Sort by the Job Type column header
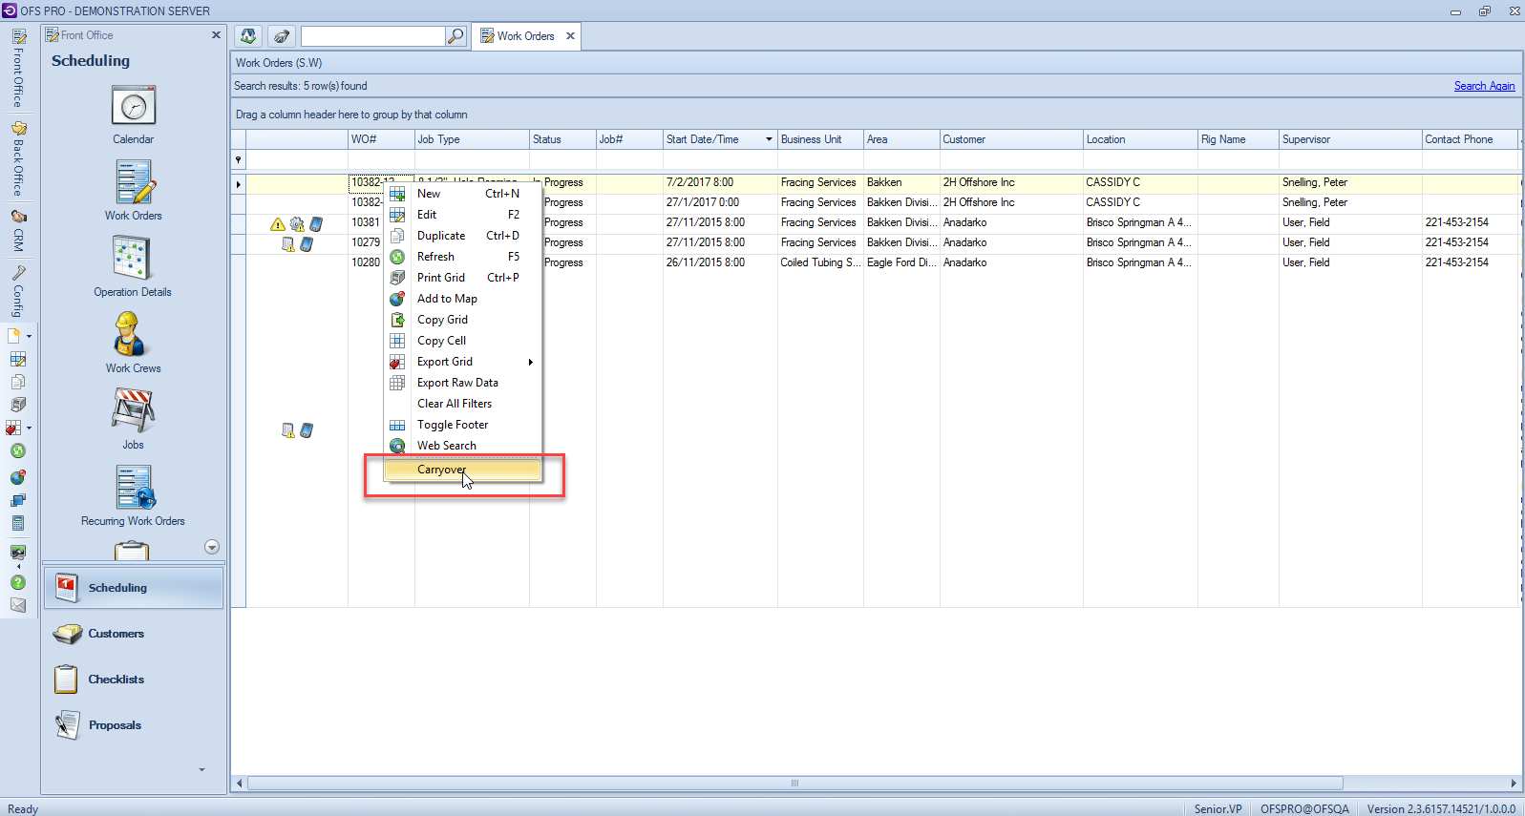 (472, 139)
